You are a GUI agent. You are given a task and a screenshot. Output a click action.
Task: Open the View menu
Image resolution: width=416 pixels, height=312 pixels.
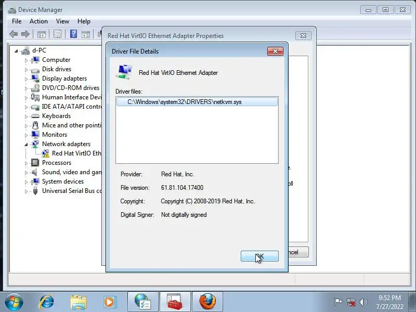[x=62, y=21]
